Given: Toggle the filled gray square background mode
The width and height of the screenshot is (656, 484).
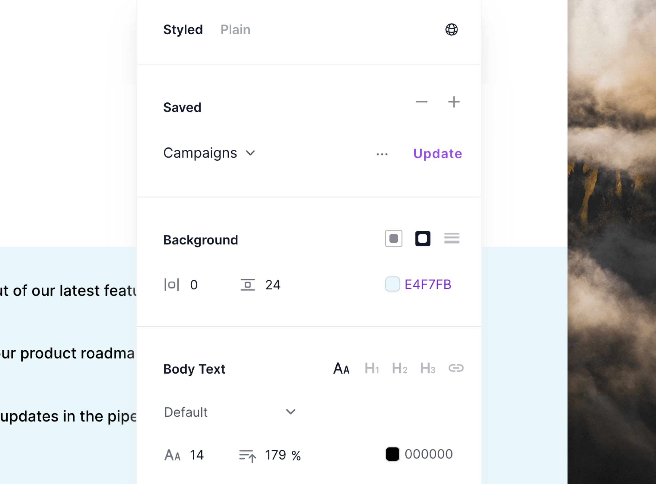Looking at the screenshot, I should coord(393,238).
